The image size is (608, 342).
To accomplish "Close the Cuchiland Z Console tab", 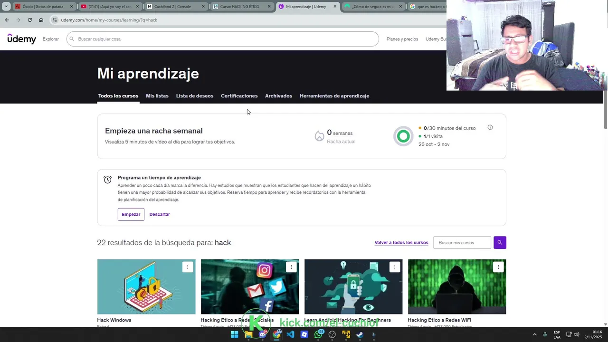I will (203, 7).
